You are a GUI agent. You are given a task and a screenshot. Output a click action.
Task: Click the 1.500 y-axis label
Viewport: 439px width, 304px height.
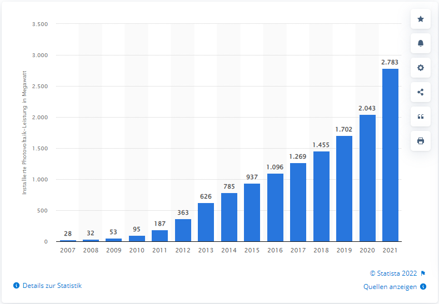point(40,148)
